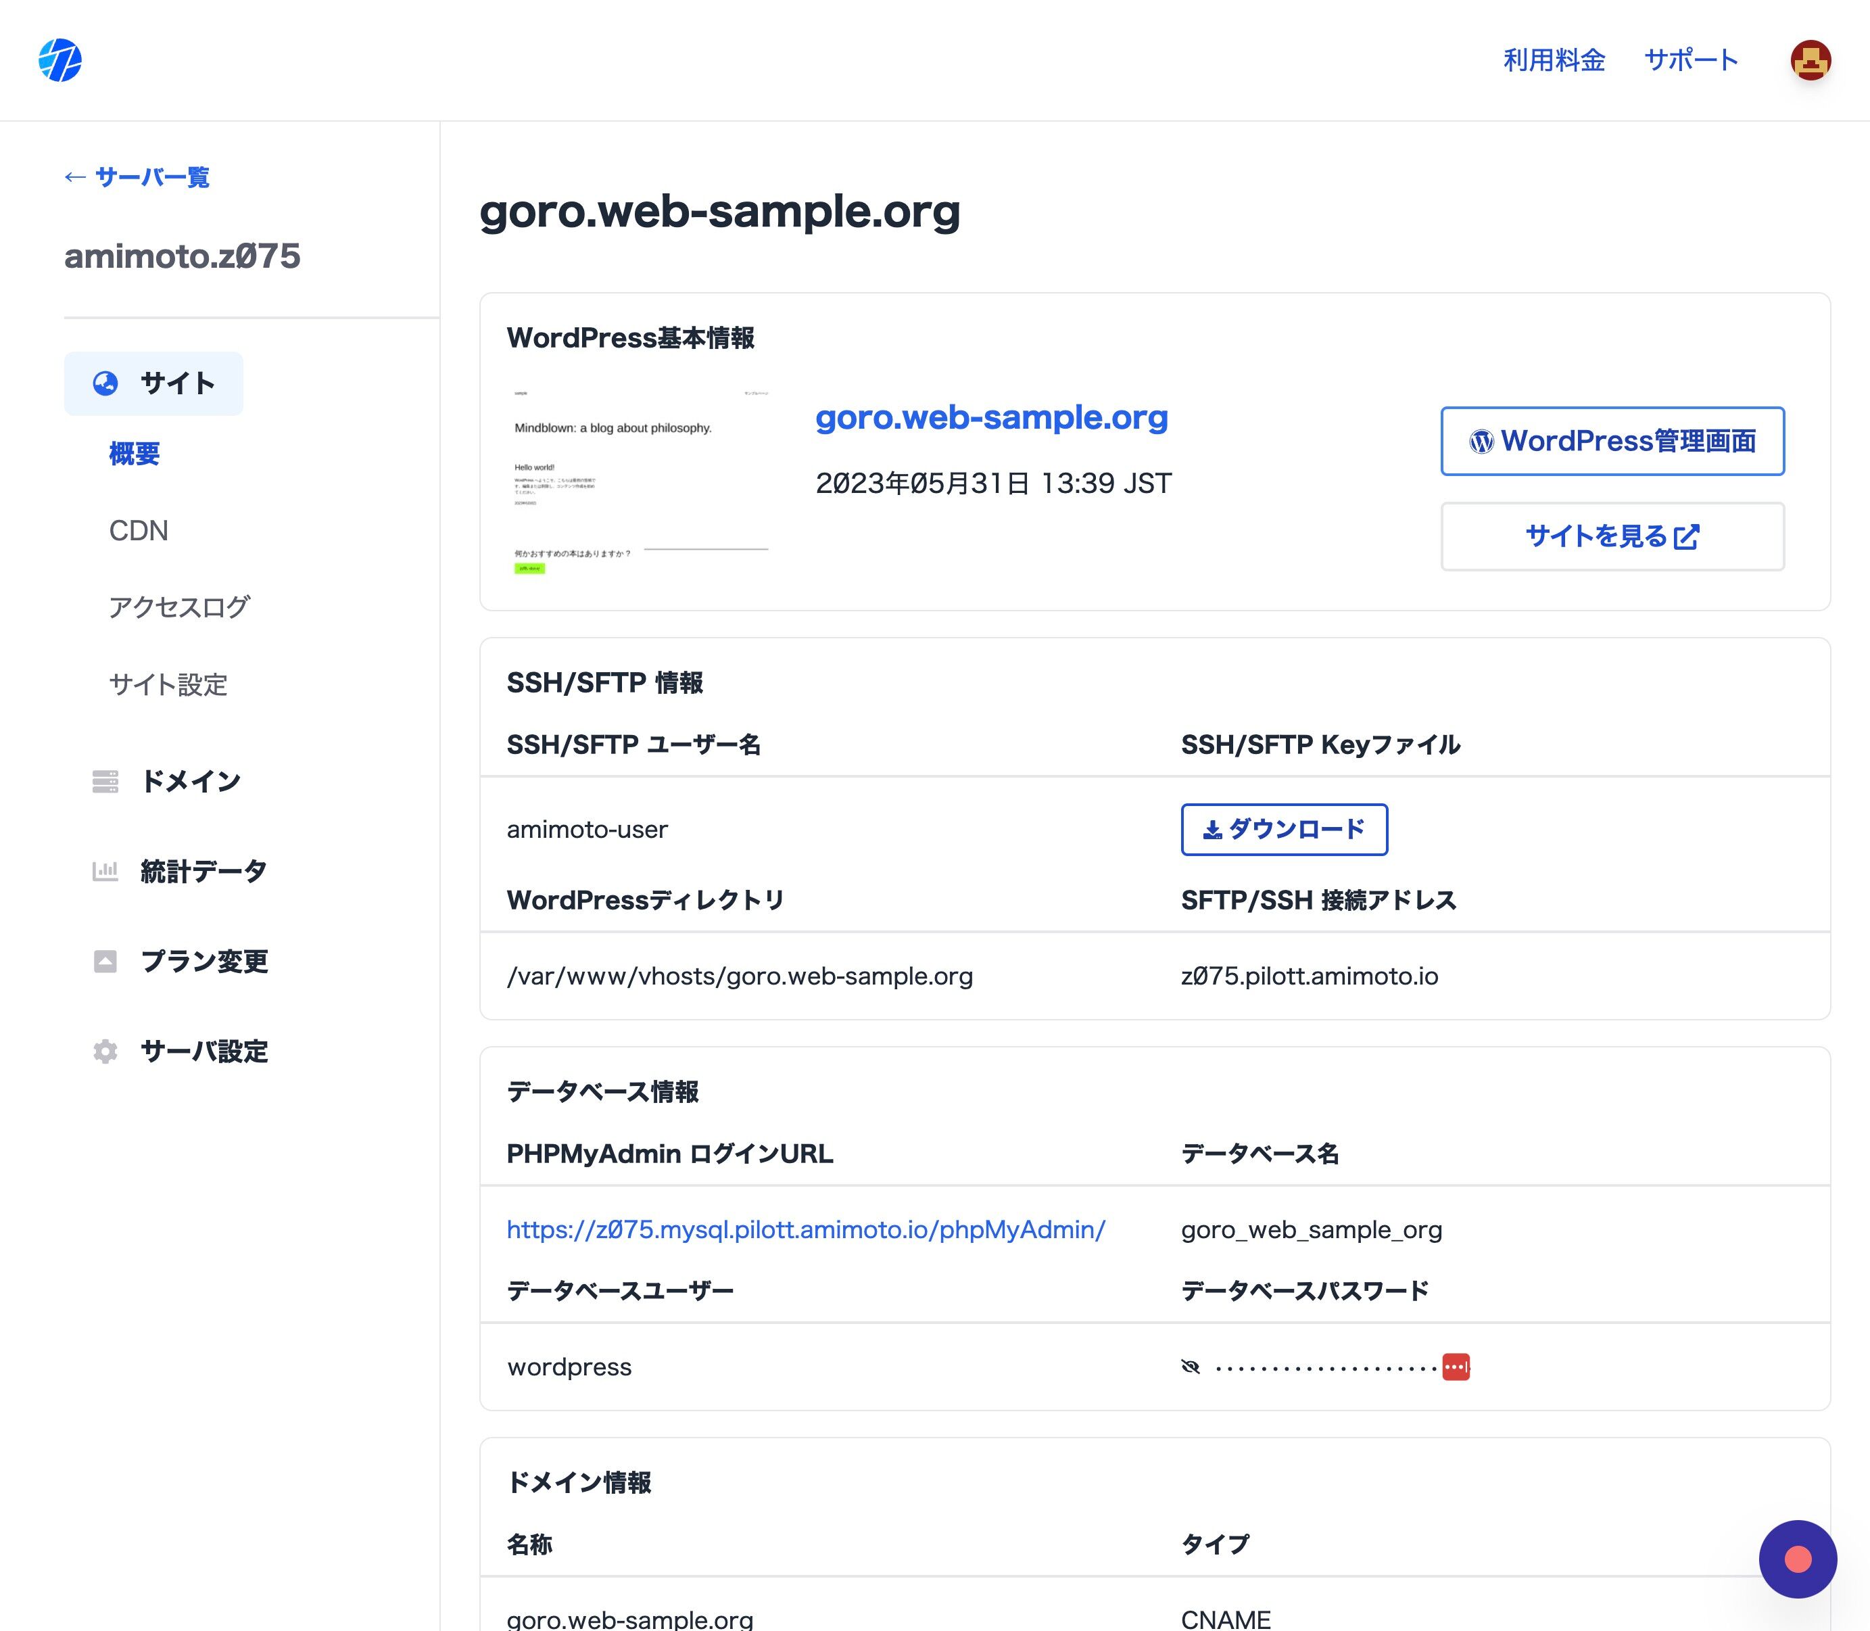
Task: Click the site preview thumbnail
Action: pyautogui.click(x=641, y=482)
